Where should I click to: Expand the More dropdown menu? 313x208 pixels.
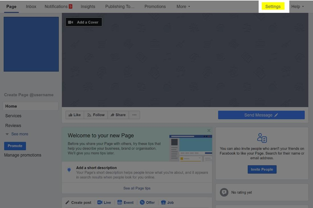click(183, 7)
